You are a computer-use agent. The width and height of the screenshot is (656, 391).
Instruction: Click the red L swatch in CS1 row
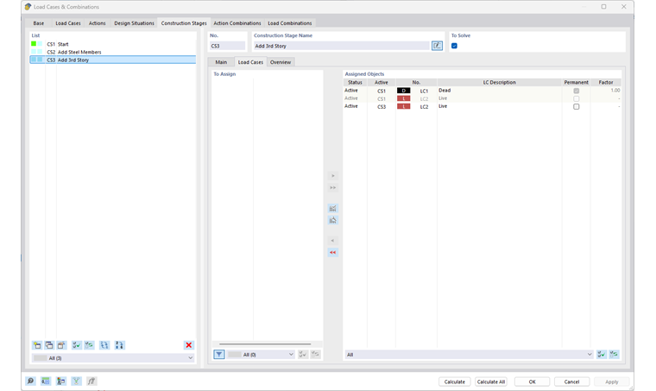pyautogui.click(x=403, y=98)
